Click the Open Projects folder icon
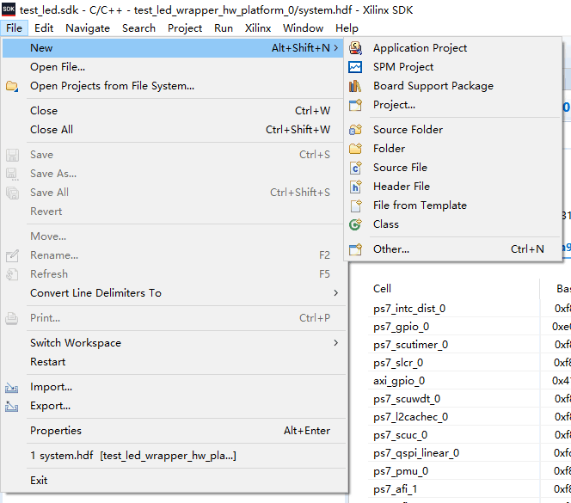571x503 pixels. [x=12, y=86]
